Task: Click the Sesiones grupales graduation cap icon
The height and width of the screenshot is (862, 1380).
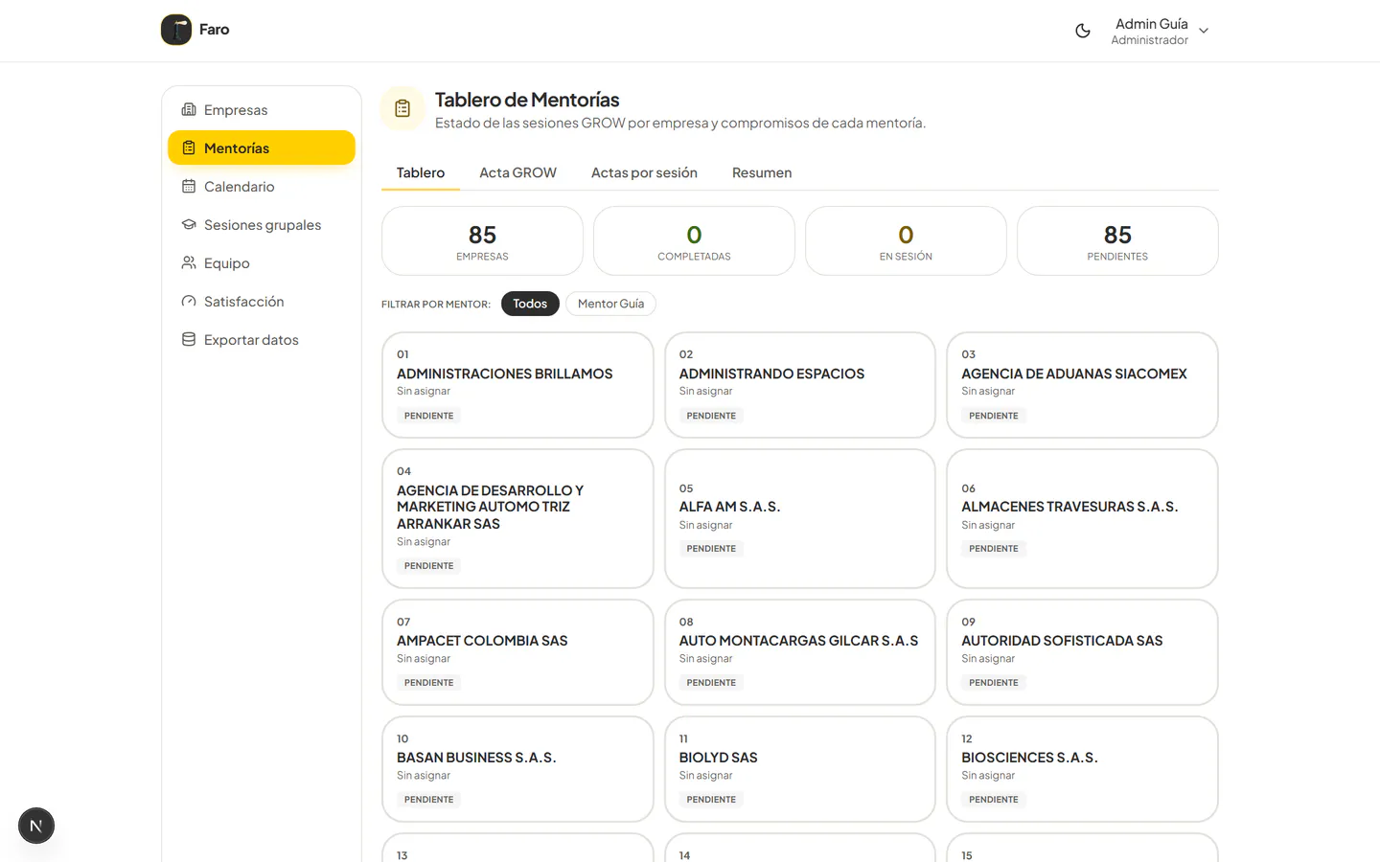Action: 189,224
